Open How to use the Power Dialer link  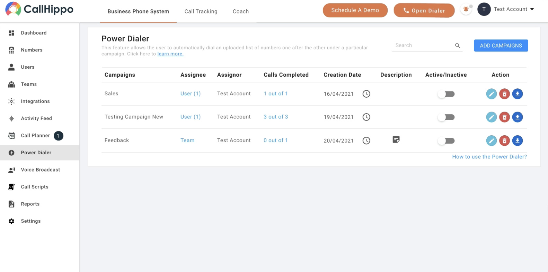point(489,157)
